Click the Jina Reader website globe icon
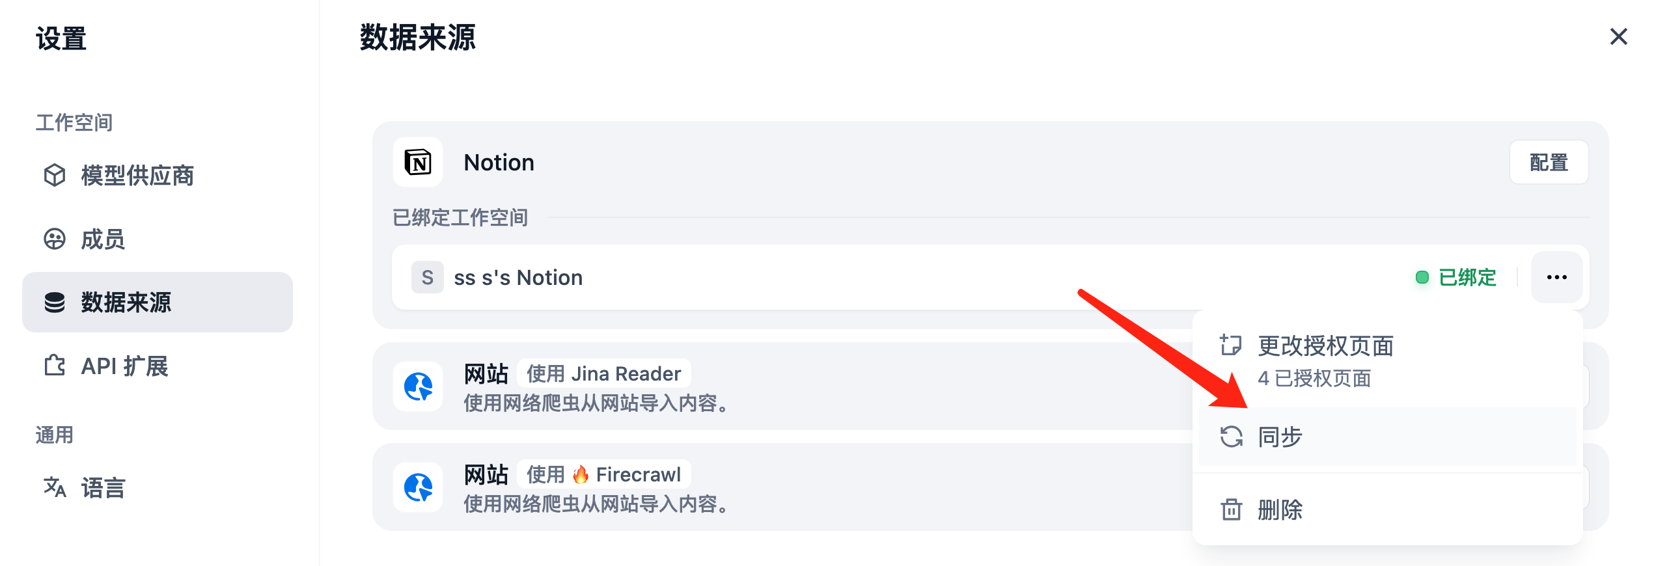 [418, 386]
